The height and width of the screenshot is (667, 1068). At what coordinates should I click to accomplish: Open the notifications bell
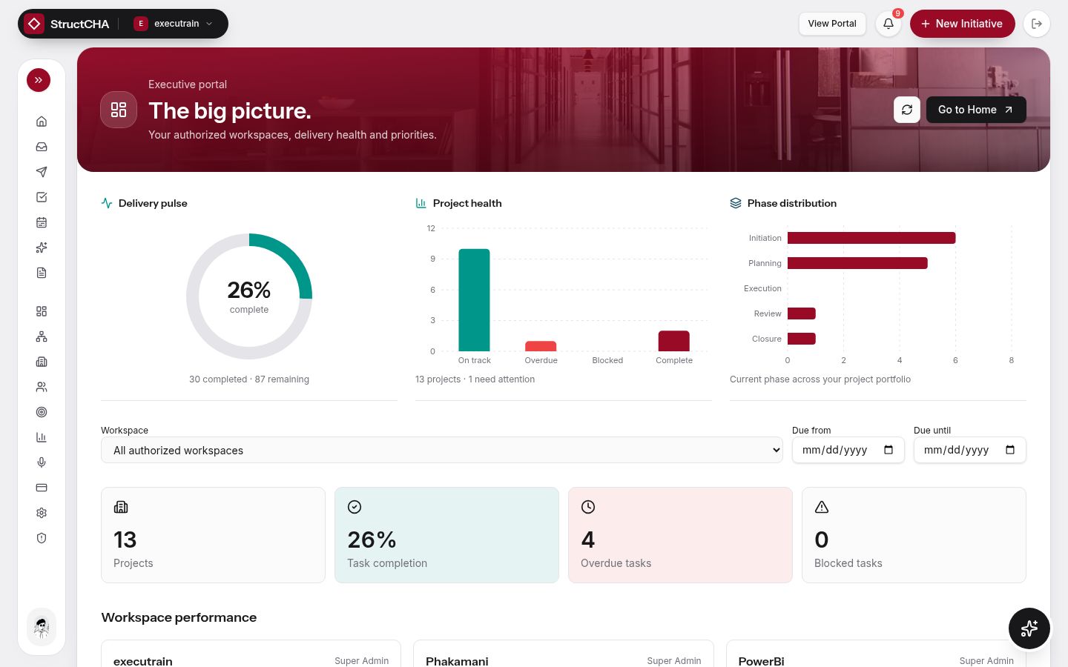889,24
